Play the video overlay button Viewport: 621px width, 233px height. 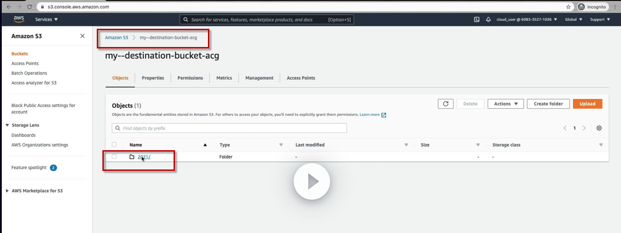(312, 181)
